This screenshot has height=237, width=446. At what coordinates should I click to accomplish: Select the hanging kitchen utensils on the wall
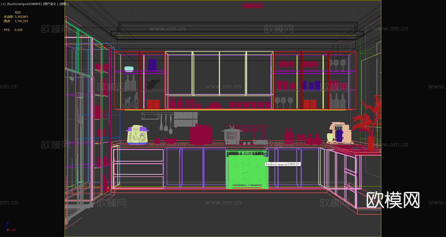166,124
